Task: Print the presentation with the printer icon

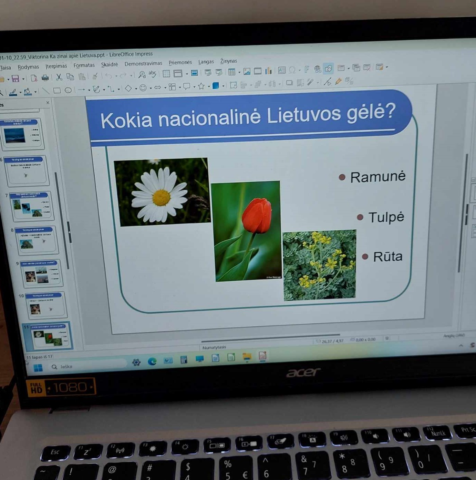Action: coord(45,77)
